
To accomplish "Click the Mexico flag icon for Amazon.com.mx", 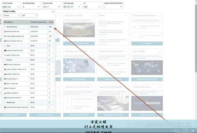I will coord(5,41).
